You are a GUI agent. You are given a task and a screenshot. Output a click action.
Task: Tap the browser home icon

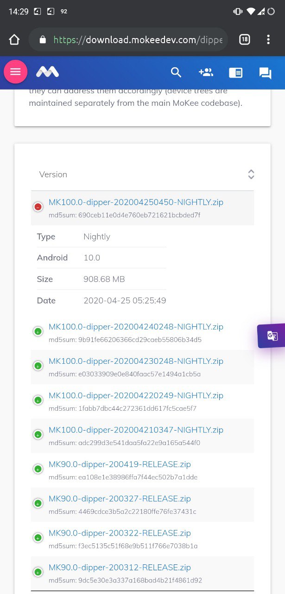pos(14,40)
